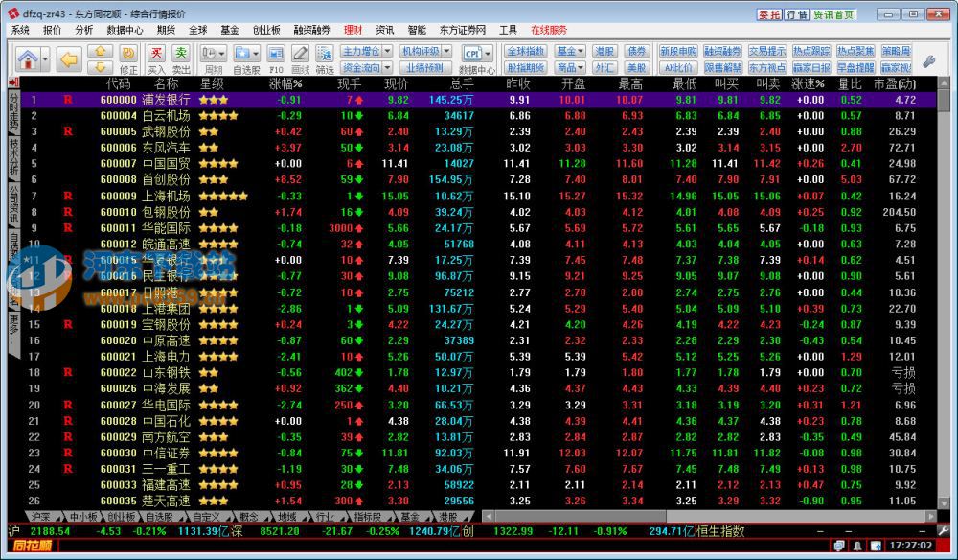Image resolution: width=958 pixels, height=560 pixels.
Task: Sort by the 涨幅% column header
Action: [285, 83]
